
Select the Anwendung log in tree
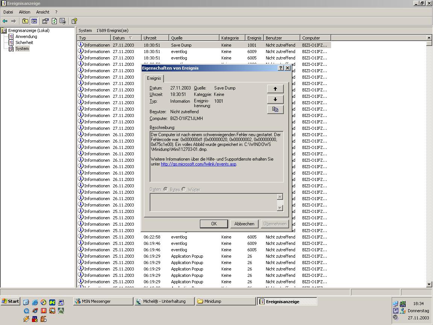[x=26, y=36]
